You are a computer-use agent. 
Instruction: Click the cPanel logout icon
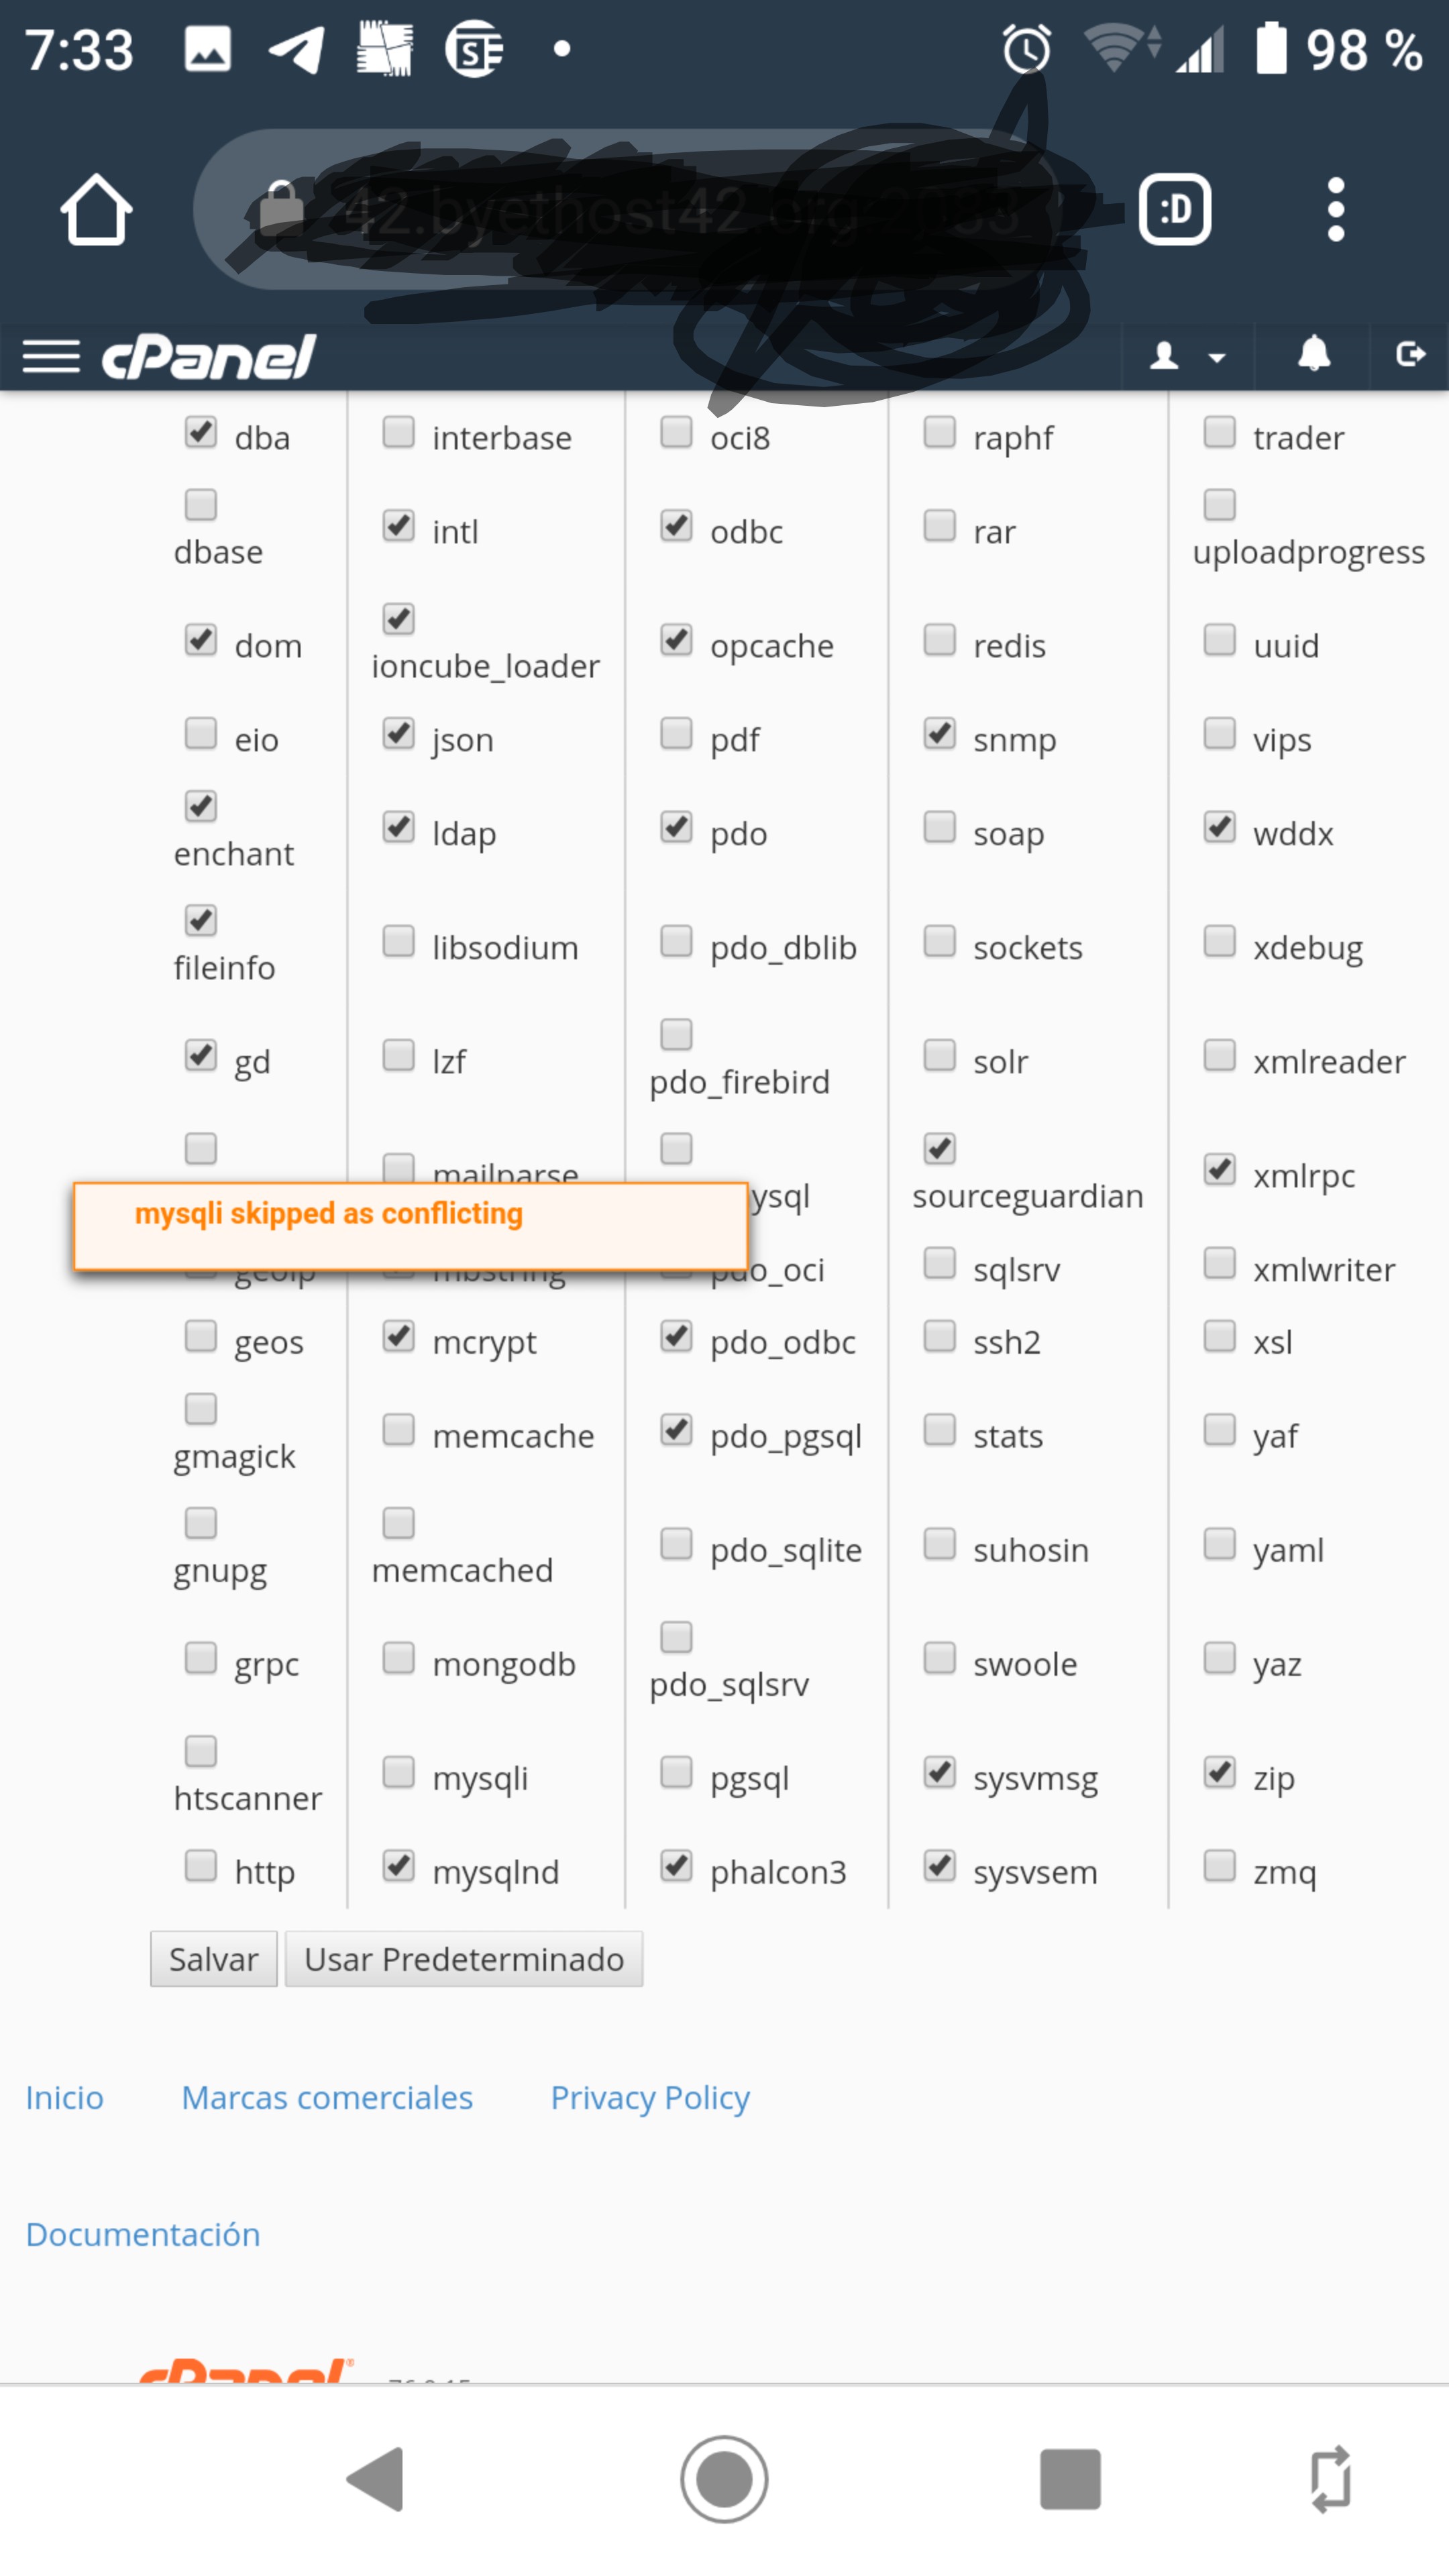pyautogui.click(x=1410, y=354)
